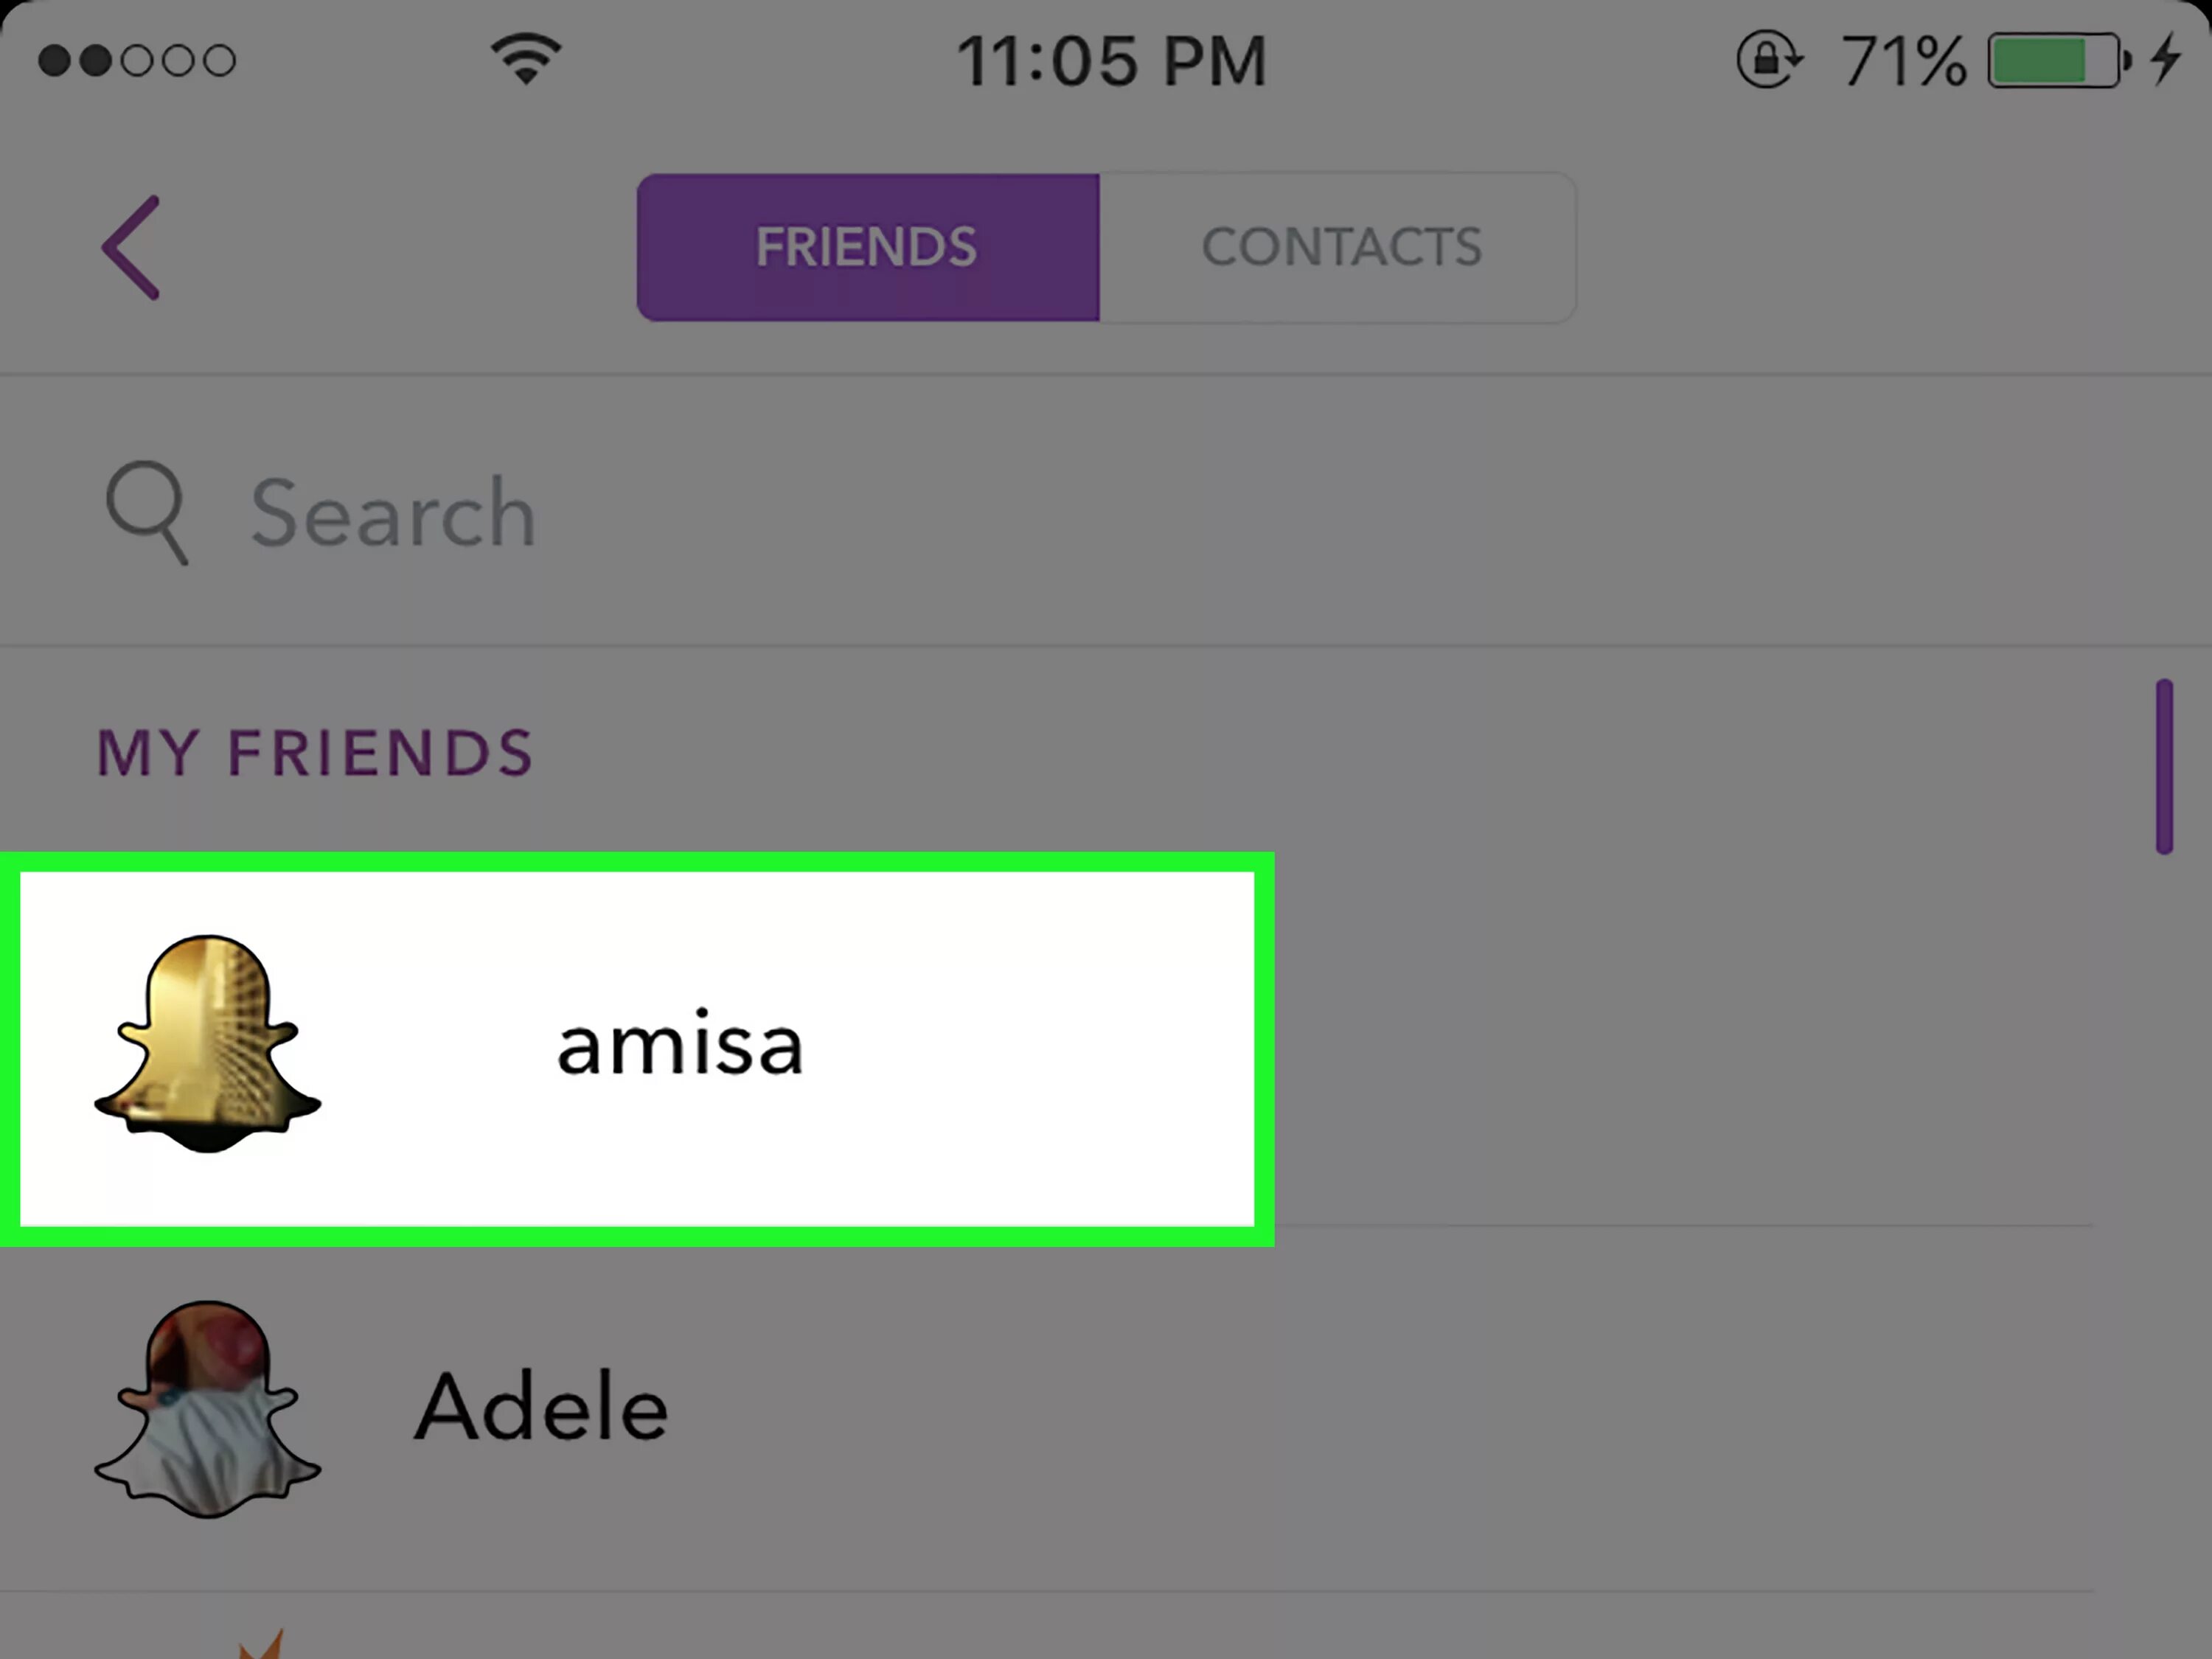Tap the rotation lock status icon

point(1768,60)
